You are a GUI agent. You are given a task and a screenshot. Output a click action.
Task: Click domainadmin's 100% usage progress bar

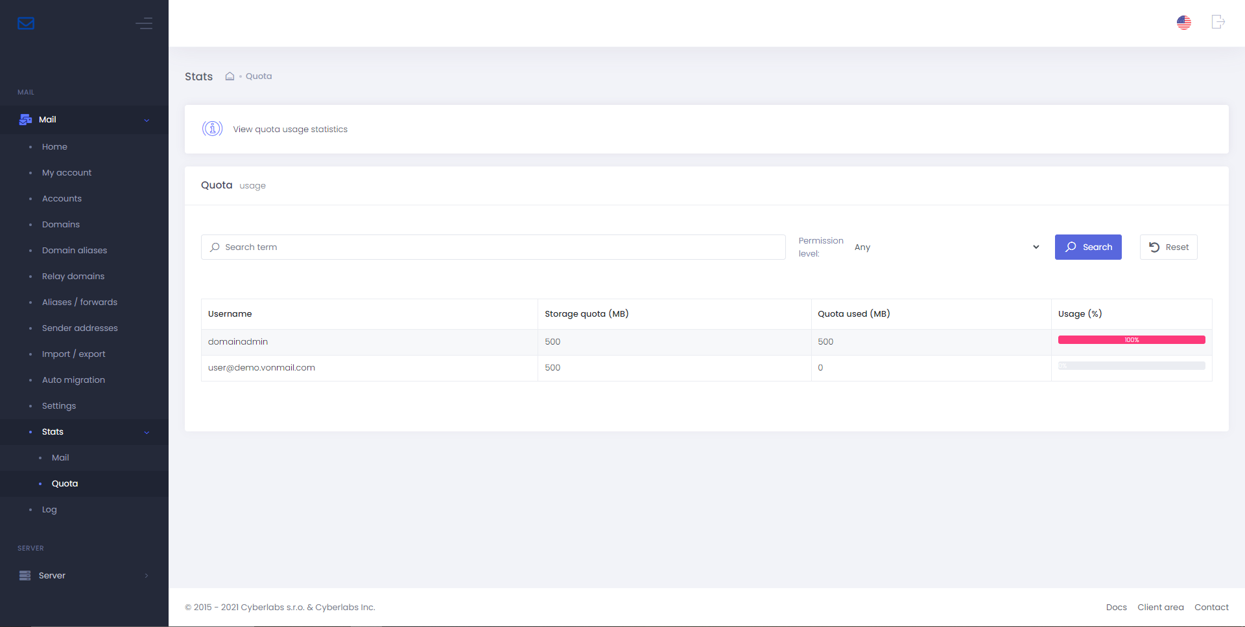(x=1131, y=340)
